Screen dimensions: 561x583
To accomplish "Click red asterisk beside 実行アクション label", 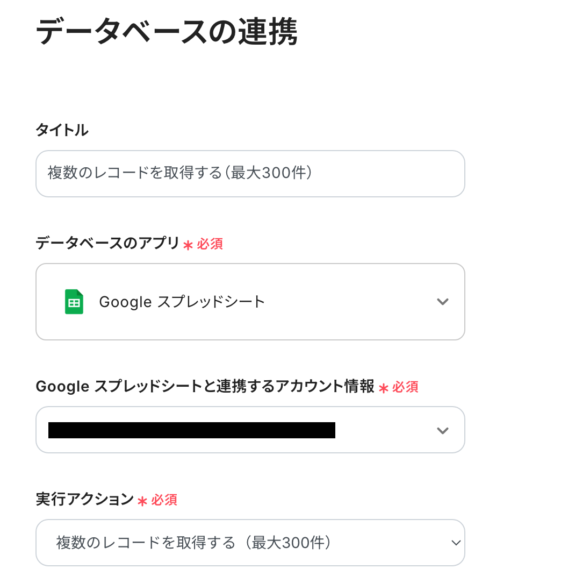I will pyautogui.click(x=142, y=501).
